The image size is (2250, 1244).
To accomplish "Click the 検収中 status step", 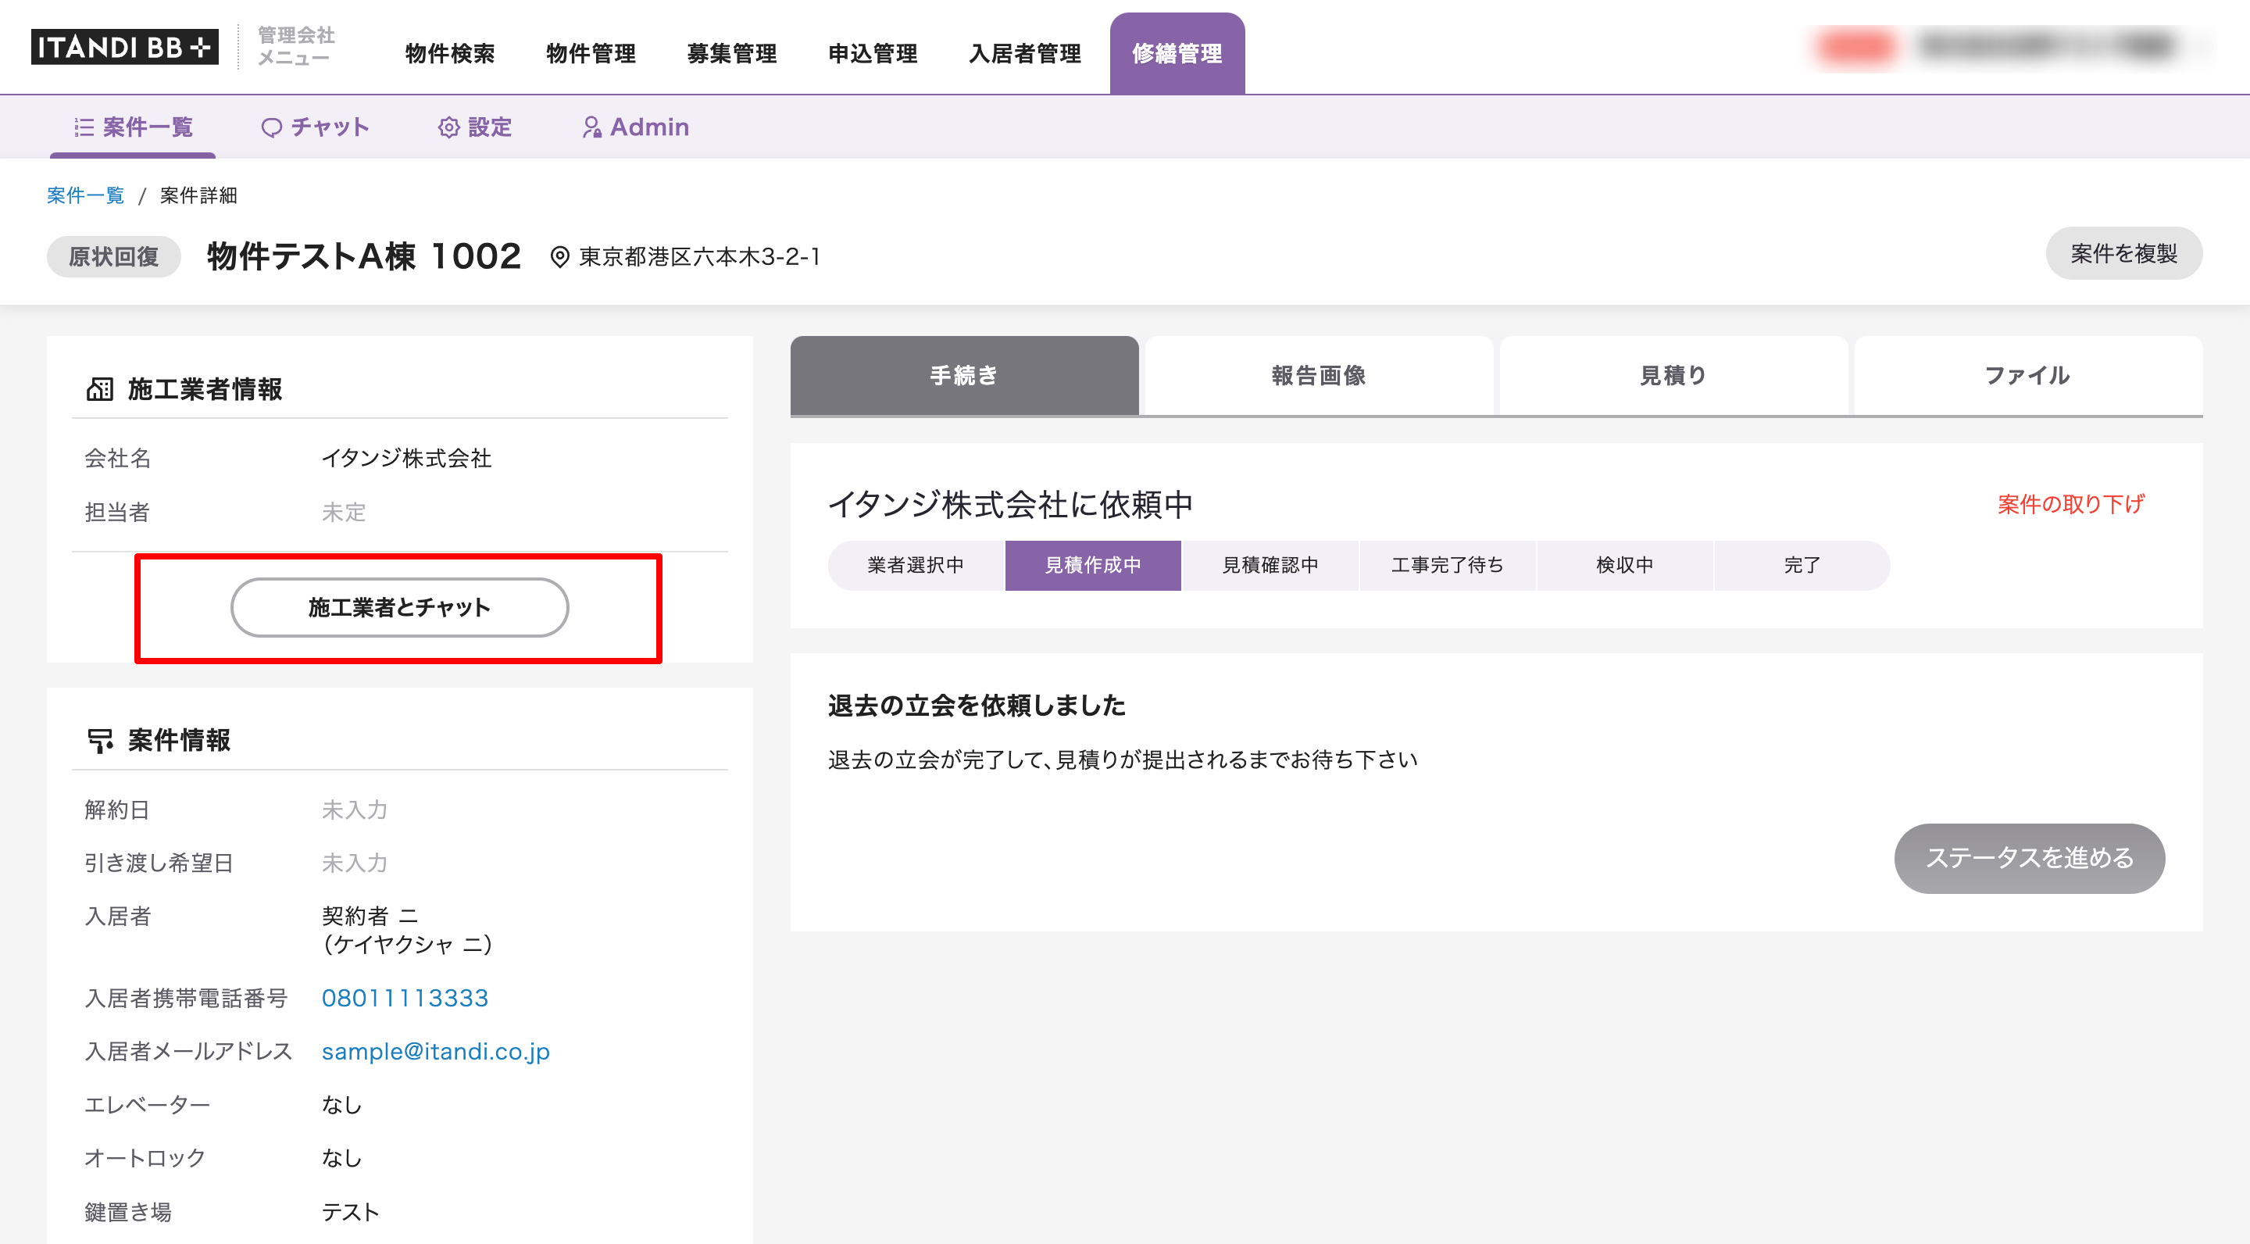I will [x=1625, y=565].
